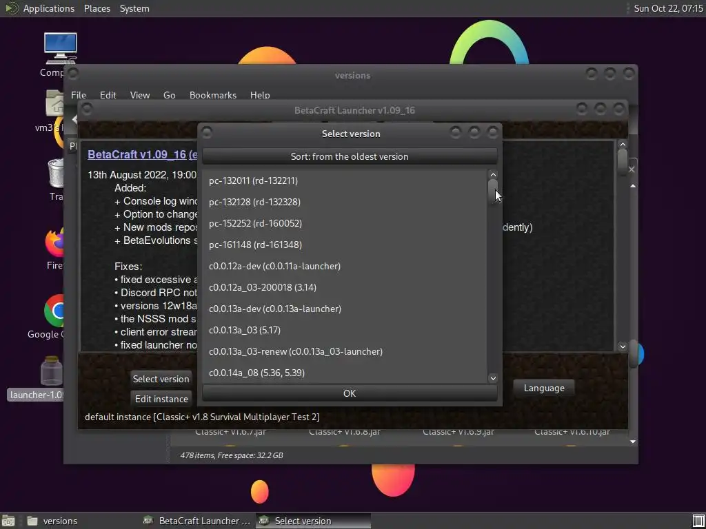Image resolution: width=706 pixels, height=529 pixels.
Task: Click the clock showing Sun Oct 22
Action: point(669,8)
